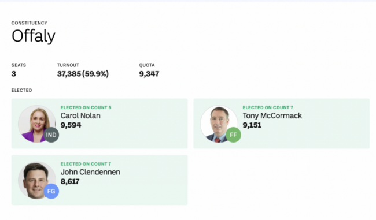Open John Clendennen's profile photo
This screenshot has width=376, height=220.
click(x=37, y=180)
